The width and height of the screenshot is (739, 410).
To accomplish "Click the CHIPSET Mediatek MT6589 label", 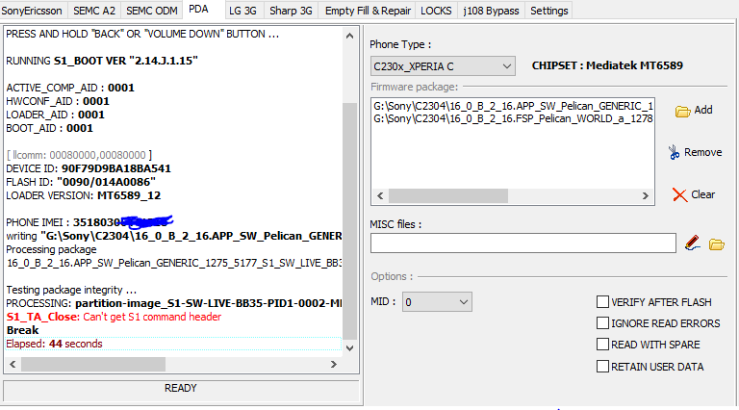I will (x=607, y=65).
